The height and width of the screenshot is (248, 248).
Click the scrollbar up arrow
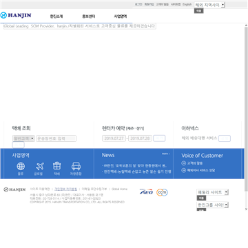[246, 25]
